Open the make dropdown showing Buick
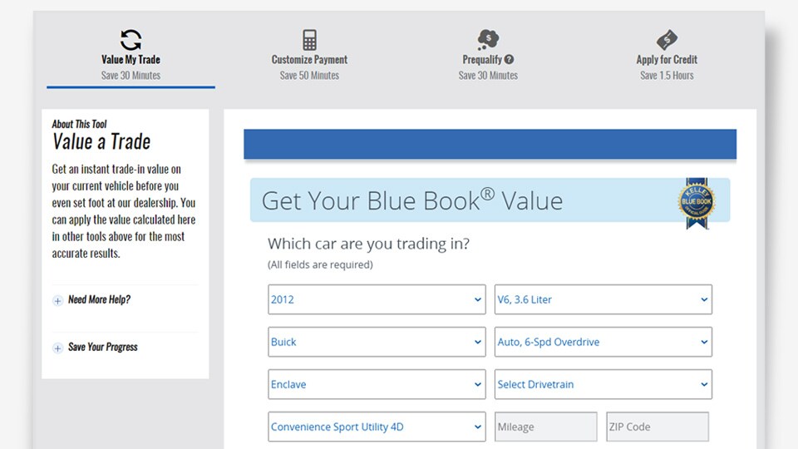798x449 pixels. 377,342
